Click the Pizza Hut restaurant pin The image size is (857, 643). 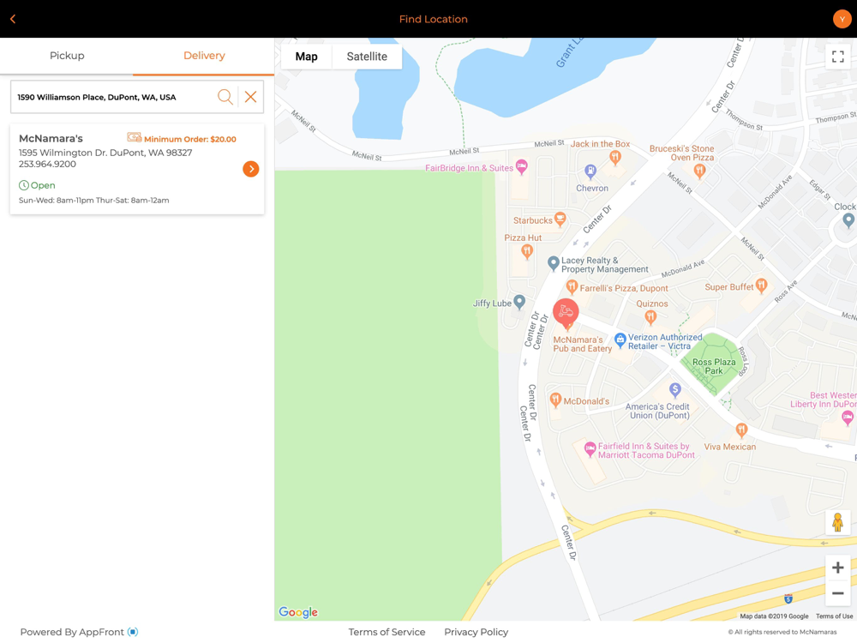tap(527, 251)
